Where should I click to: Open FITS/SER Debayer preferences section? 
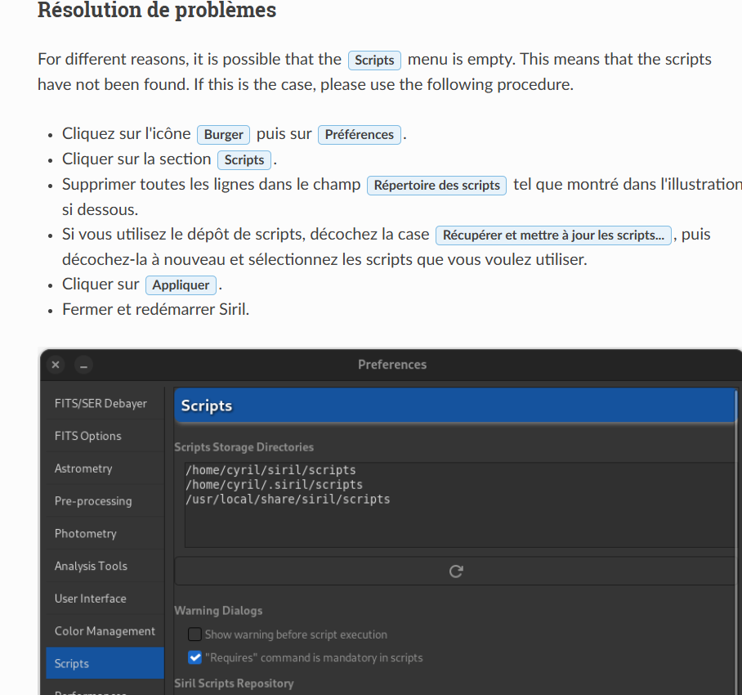coord(101,403)
